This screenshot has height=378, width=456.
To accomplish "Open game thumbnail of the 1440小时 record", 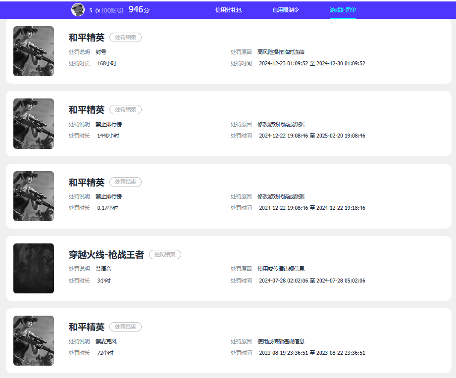I will (x=34, y=124).
